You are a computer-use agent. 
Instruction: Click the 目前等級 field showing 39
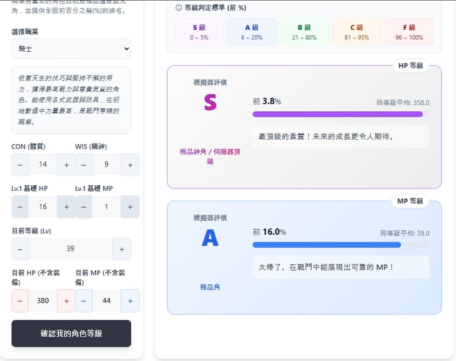coord(71,249)
